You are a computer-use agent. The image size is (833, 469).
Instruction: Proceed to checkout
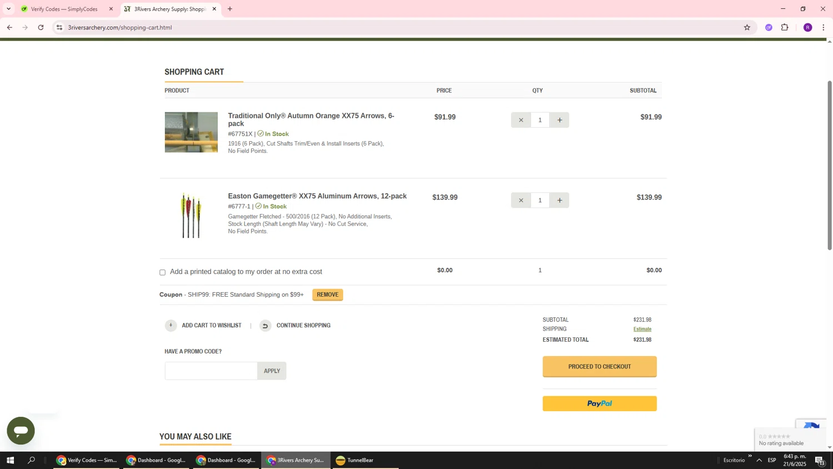pos(600,367)
